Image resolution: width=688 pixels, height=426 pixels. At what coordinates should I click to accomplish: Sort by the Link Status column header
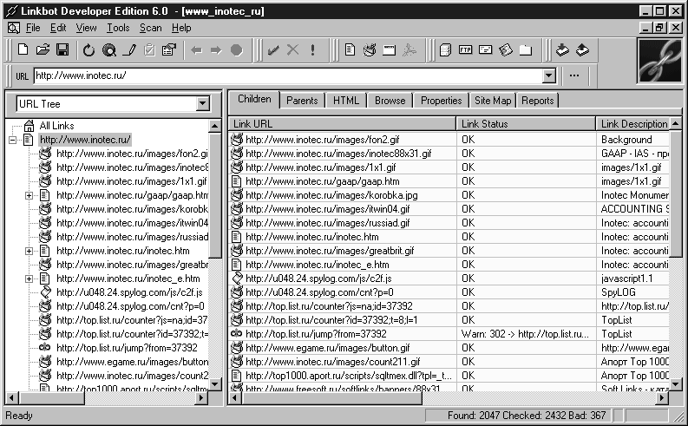[526, 124]
